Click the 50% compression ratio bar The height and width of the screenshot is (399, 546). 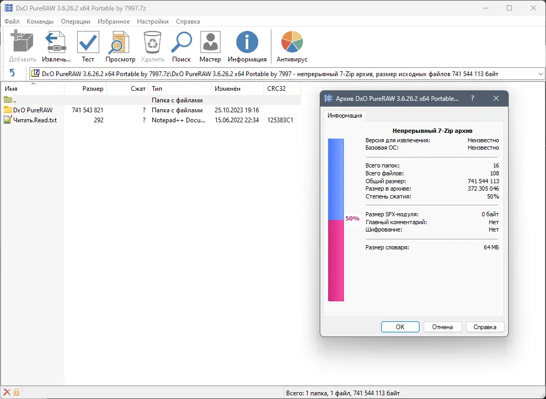point(336,218)
